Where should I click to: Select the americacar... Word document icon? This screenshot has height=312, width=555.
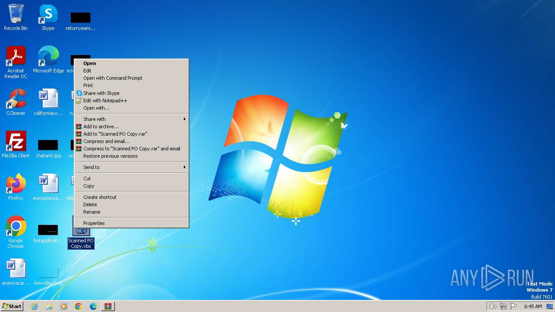(16, 272)
